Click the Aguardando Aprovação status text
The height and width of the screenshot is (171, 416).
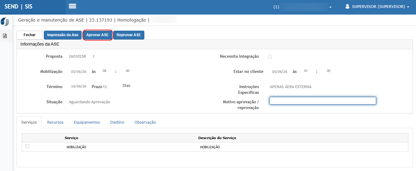point(90,102)
